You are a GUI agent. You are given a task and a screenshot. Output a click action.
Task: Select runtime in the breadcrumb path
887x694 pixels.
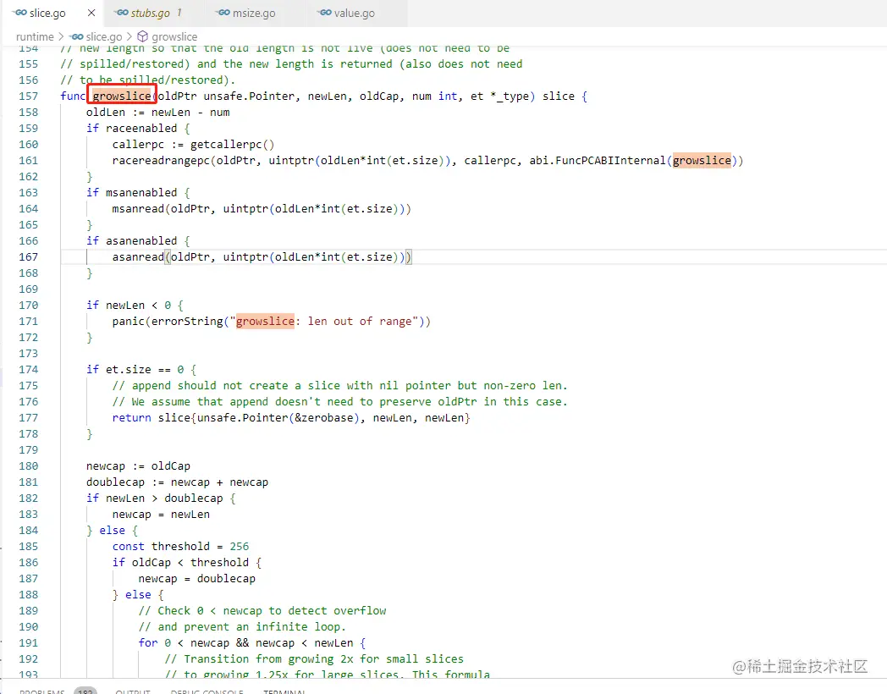tap(35, 36)
